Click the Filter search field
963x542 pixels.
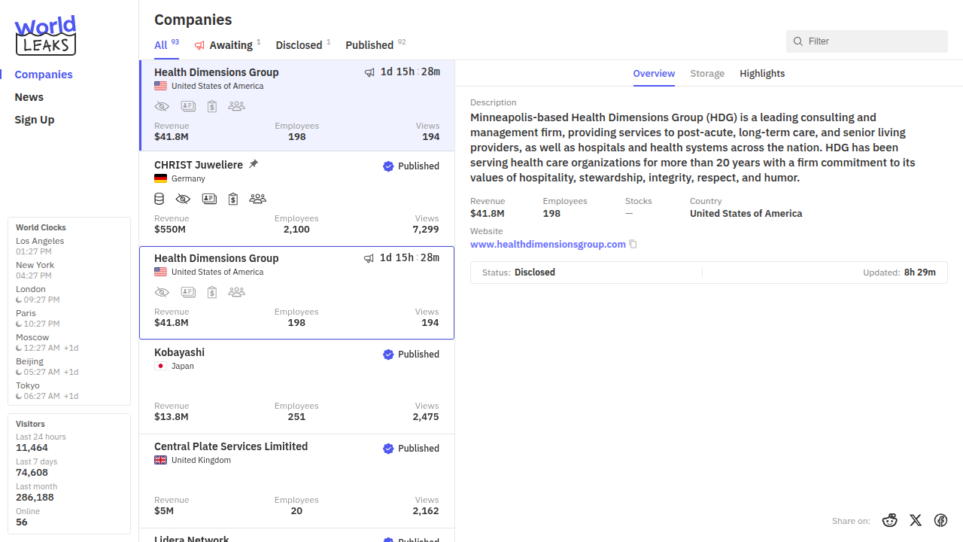pyautogui.click(x=873, y=41)
